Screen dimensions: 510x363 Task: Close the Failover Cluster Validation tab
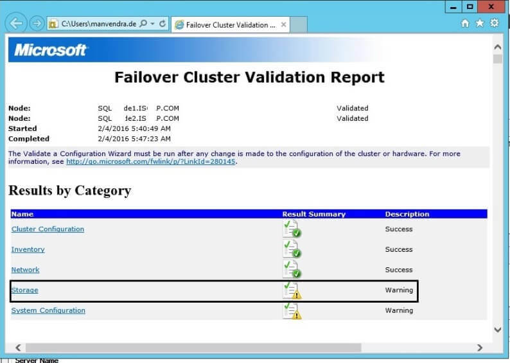pos(284,25)
